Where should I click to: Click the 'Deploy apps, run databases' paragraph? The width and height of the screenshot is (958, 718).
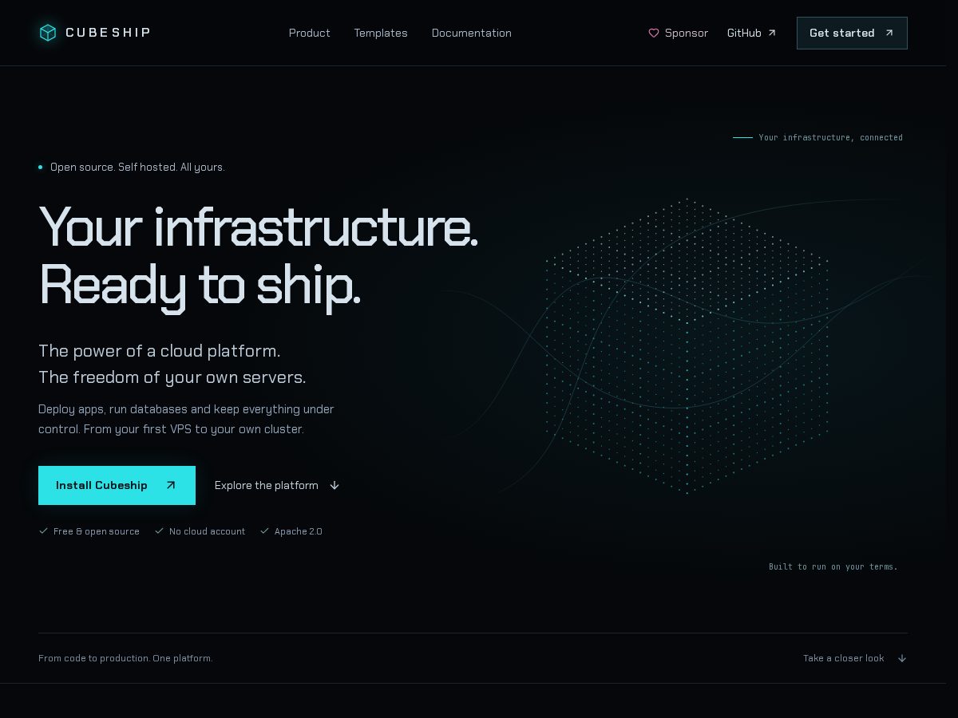click(186, 419)
